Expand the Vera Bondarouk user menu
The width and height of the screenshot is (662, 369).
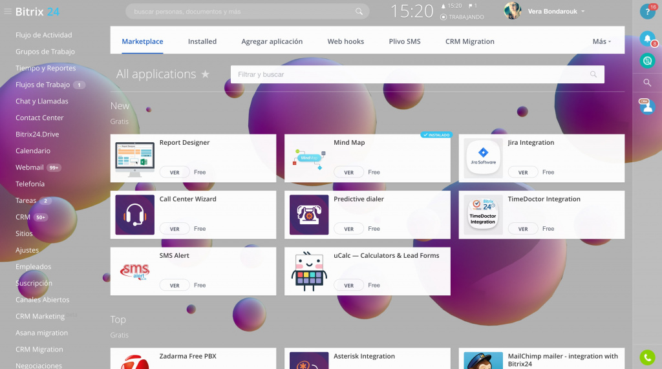coord(556,12)
